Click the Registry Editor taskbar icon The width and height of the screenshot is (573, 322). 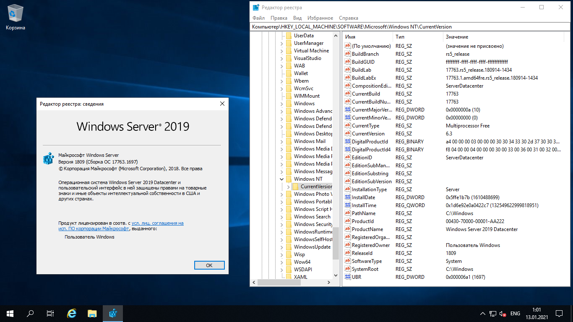tap(112, 313)
